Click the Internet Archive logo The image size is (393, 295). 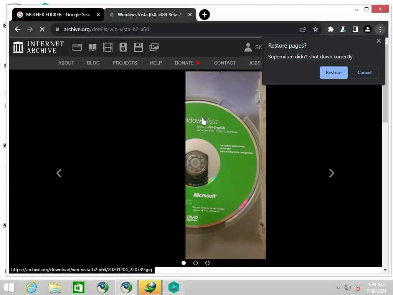point(38,47)
